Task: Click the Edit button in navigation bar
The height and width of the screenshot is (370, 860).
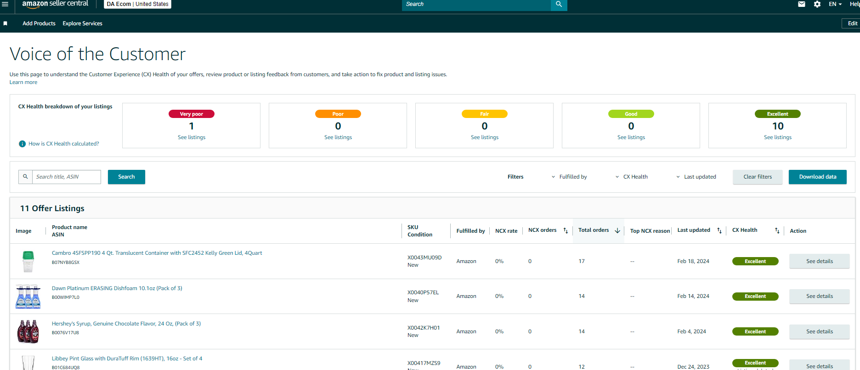Action: pyautogui.click(x=852, y=23)
